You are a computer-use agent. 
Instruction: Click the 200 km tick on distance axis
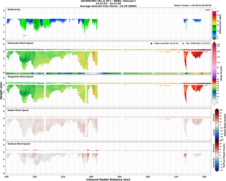91,177
